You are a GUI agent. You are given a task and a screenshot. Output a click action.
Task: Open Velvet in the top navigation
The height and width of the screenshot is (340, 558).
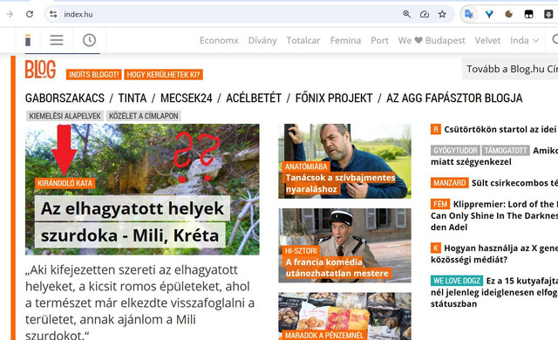pos(487,41)
